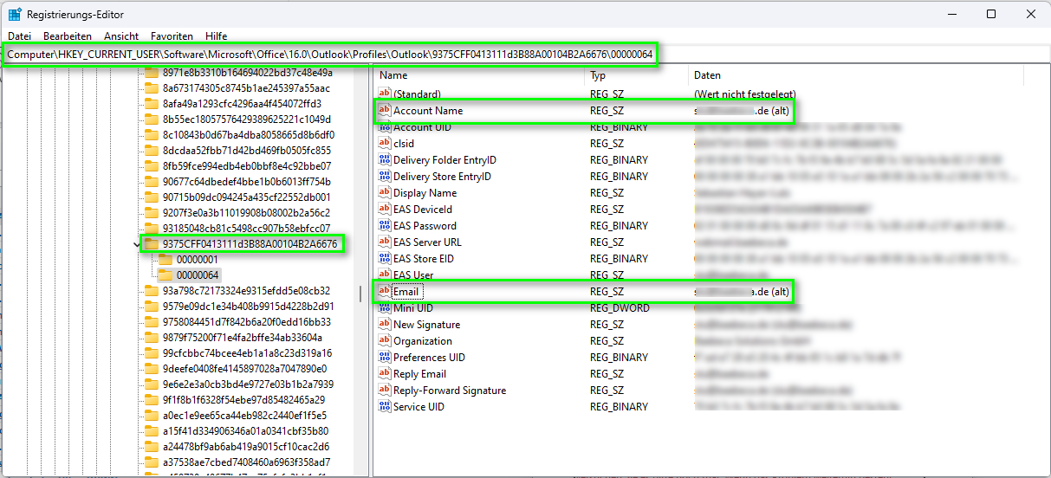Open the Datei menu
This screenshot has height=478, width=1051.
tap(19, 36)
